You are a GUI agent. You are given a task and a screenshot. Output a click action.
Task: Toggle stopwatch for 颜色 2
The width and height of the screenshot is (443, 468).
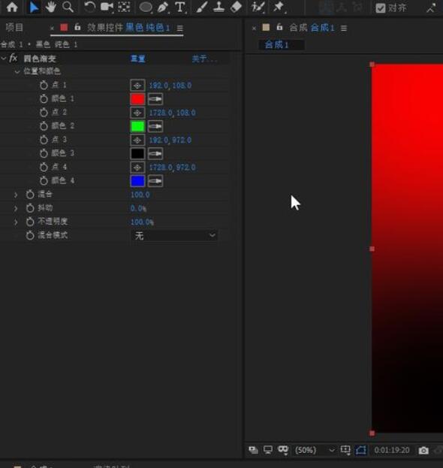pyautogui.click(x=44, y=126)
